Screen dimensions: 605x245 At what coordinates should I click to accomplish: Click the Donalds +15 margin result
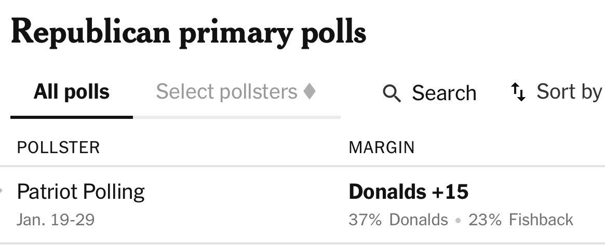(x=409, y=192)
